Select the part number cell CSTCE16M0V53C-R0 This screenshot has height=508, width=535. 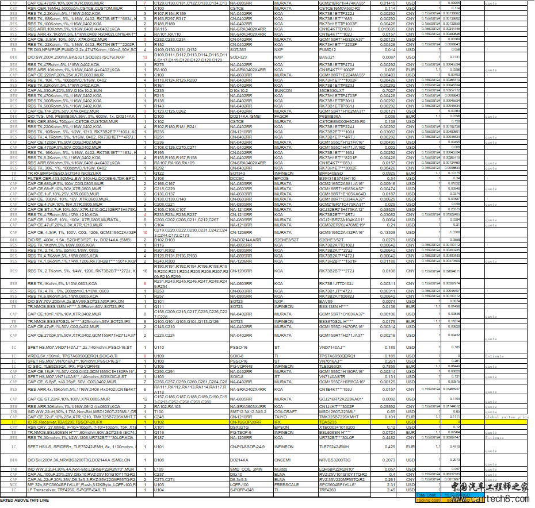click(x=344, y=8)
